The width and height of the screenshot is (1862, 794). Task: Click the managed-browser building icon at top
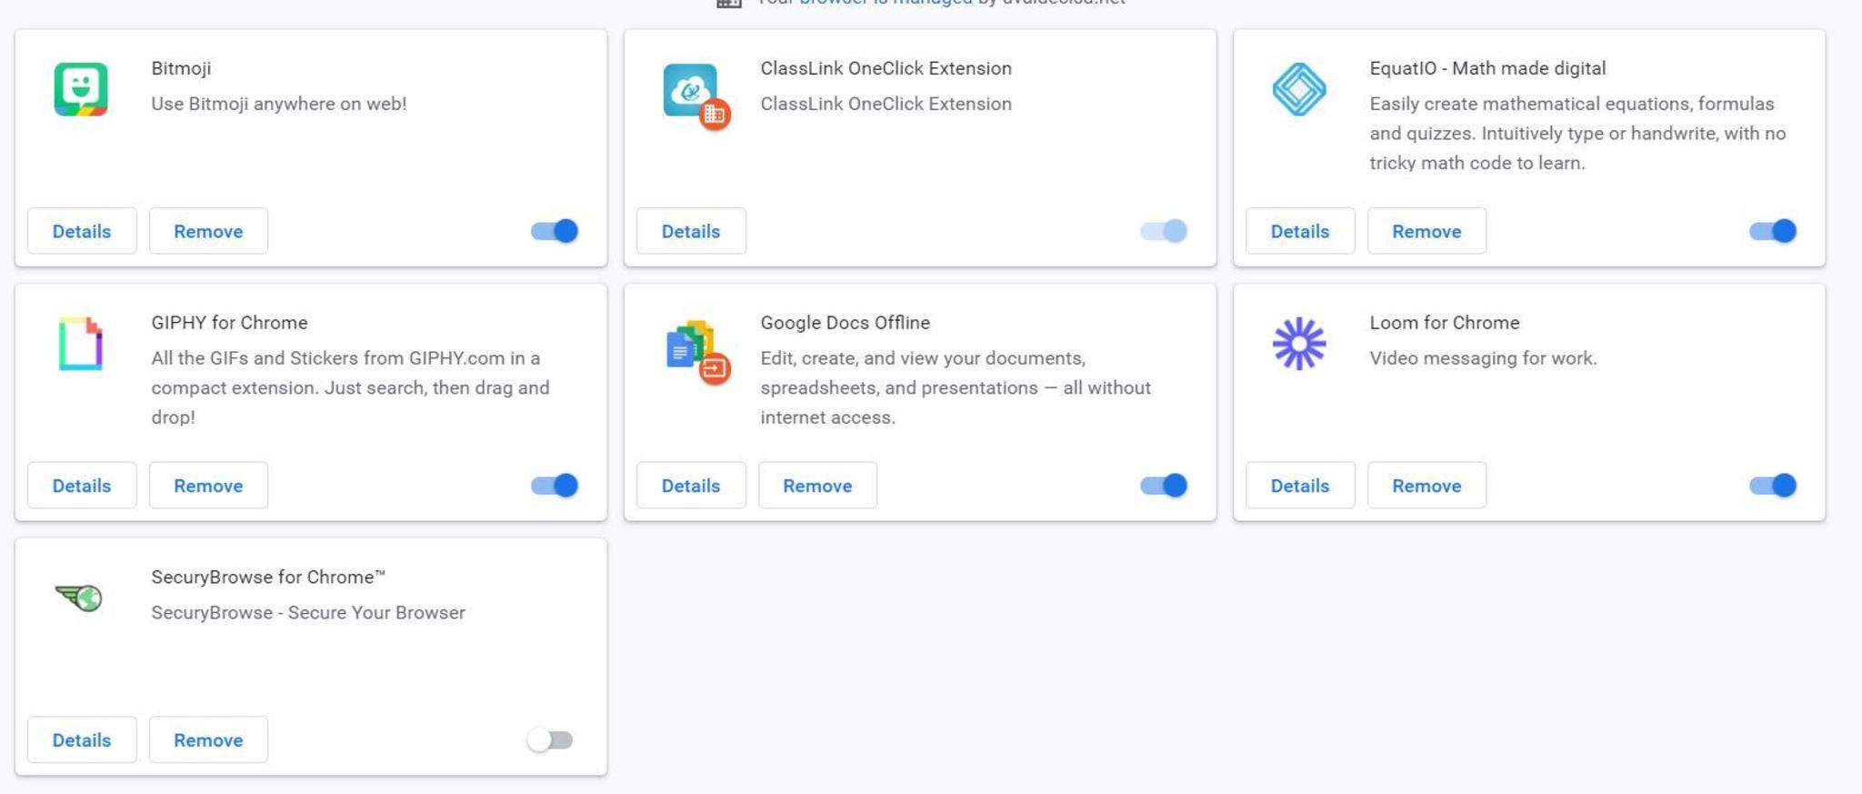729,3
